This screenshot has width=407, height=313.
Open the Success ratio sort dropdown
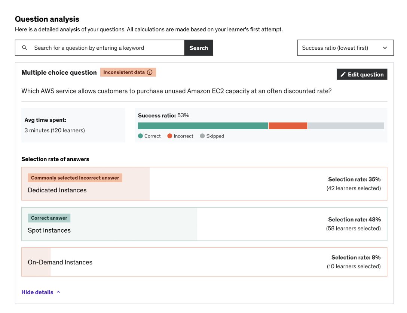point(345,48)
